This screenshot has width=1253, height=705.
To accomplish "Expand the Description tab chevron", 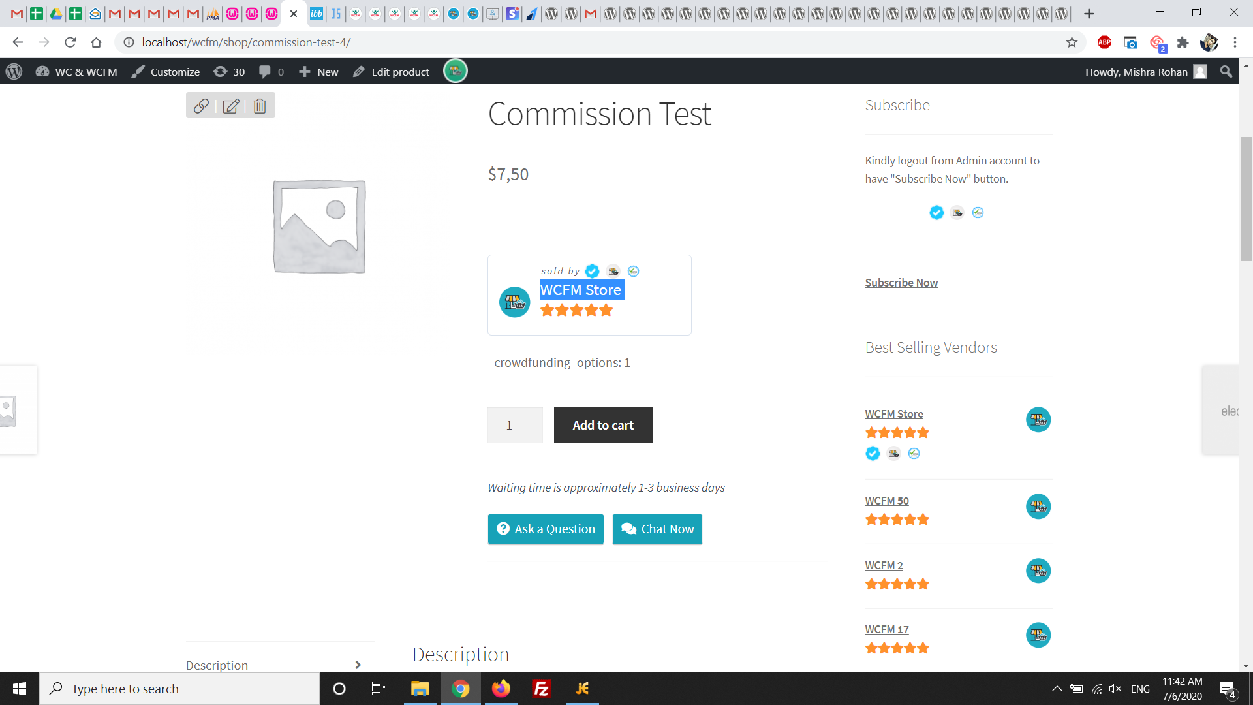I will click(x=358, y=665).
